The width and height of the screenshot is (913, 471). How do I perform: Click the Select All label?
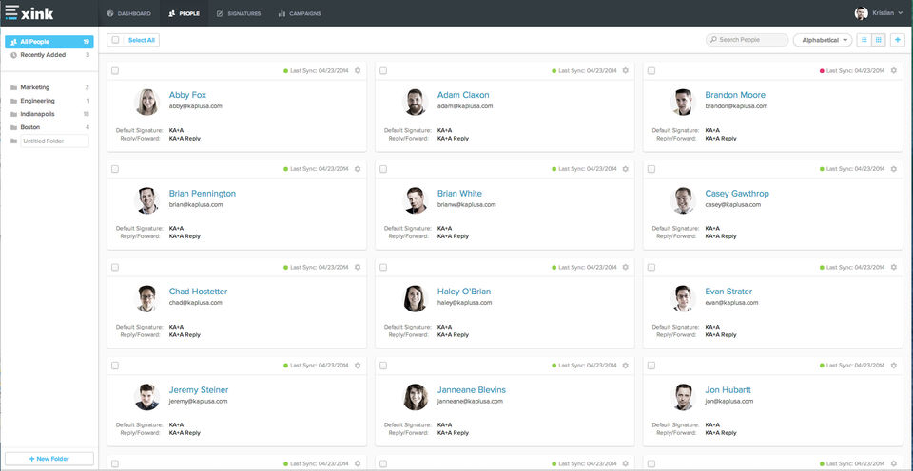142,40
